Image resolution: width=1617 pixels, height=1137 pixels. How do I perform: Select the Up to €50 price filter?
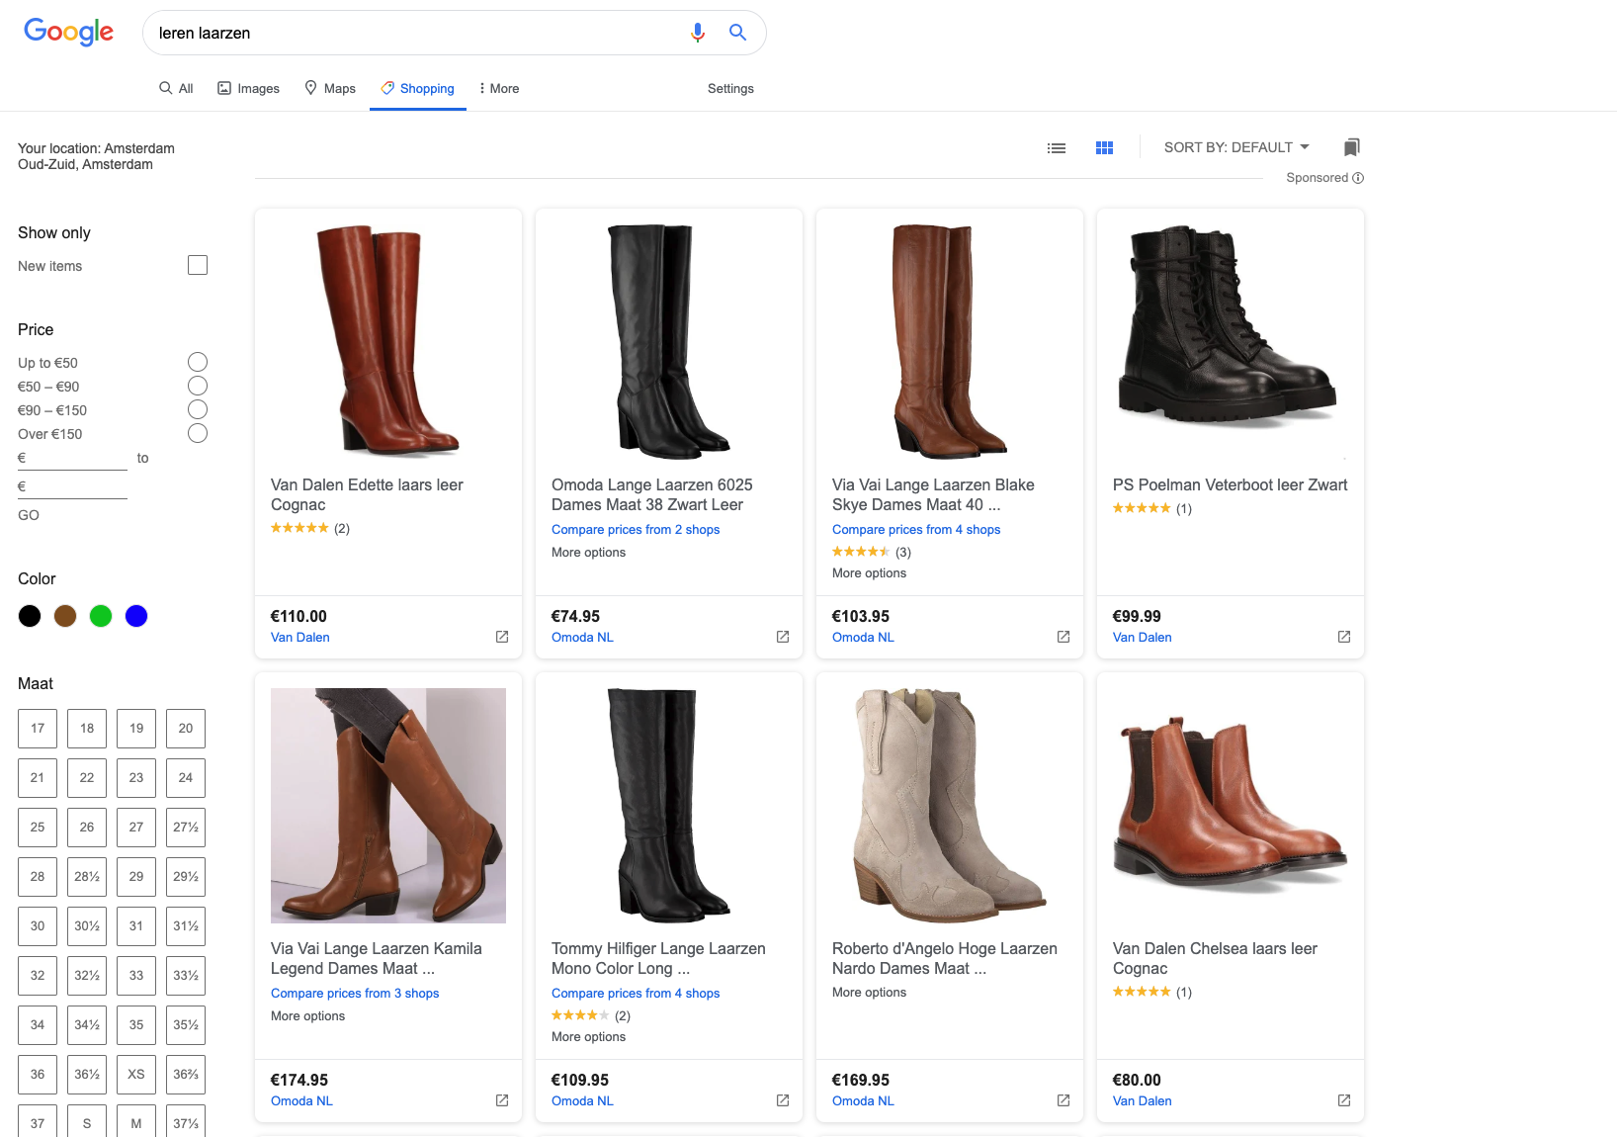pyautogui.click(x=198, y=362)
